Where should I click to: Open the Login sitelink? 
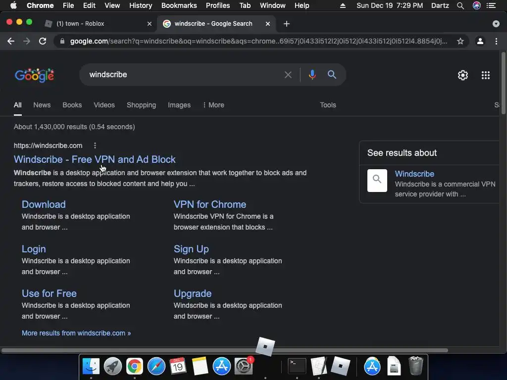[34, 249]
